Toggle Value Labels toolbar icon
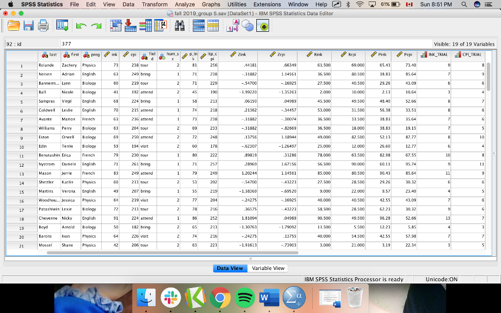 (x=232, y=25)
